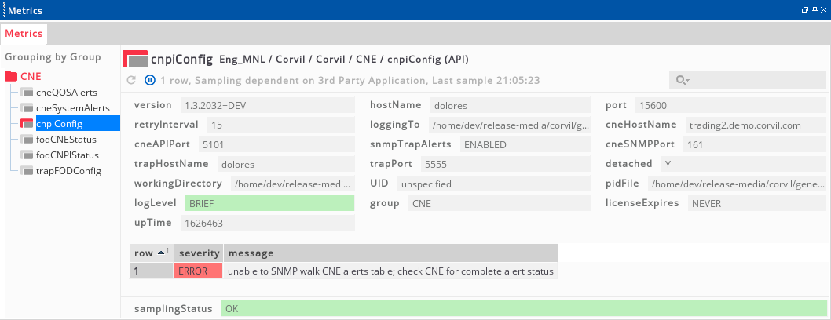Click the cneQOSAlerts dataview icon
Viewport: 831px width, 320px height.
(x=27, y=93)
